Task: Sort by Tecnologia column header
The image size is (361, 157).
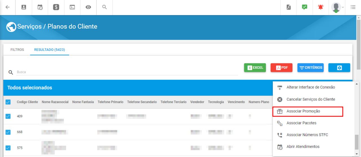Action: (216, 102)
